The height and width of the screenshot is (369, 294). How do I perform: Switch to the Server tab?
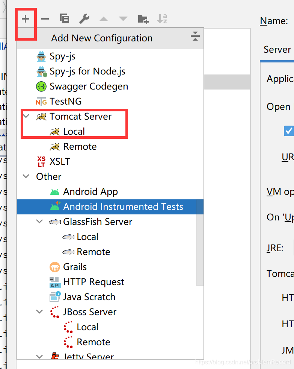(277, 50)
